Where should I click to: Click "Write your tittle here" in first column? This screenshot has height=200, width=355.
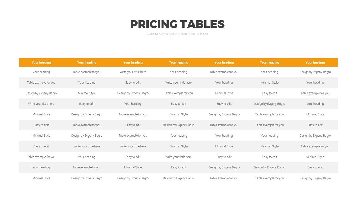[41, 104]
